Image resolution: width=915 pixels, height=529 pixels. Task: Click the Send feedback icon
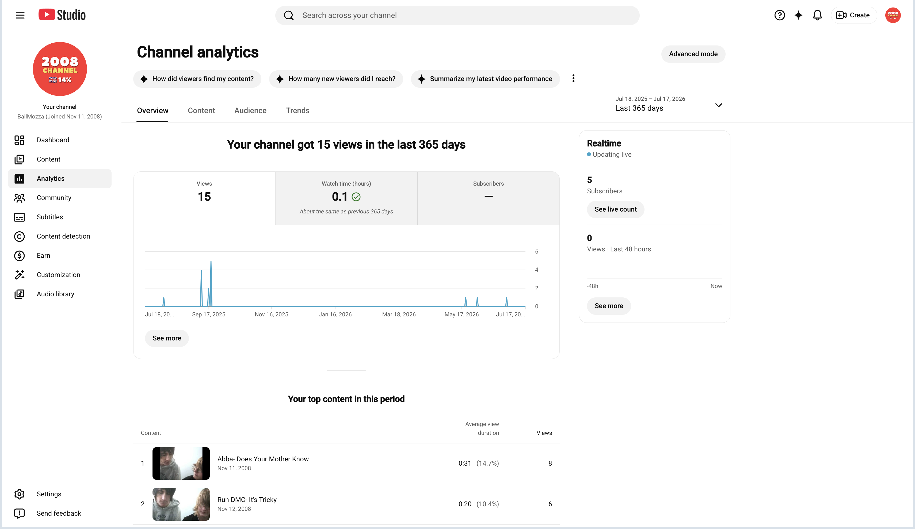click(x=19, y=513)
